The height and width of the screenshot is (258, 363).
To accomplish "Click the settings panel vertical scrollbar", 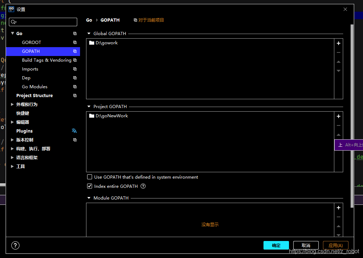I will (x=352, y=116).
